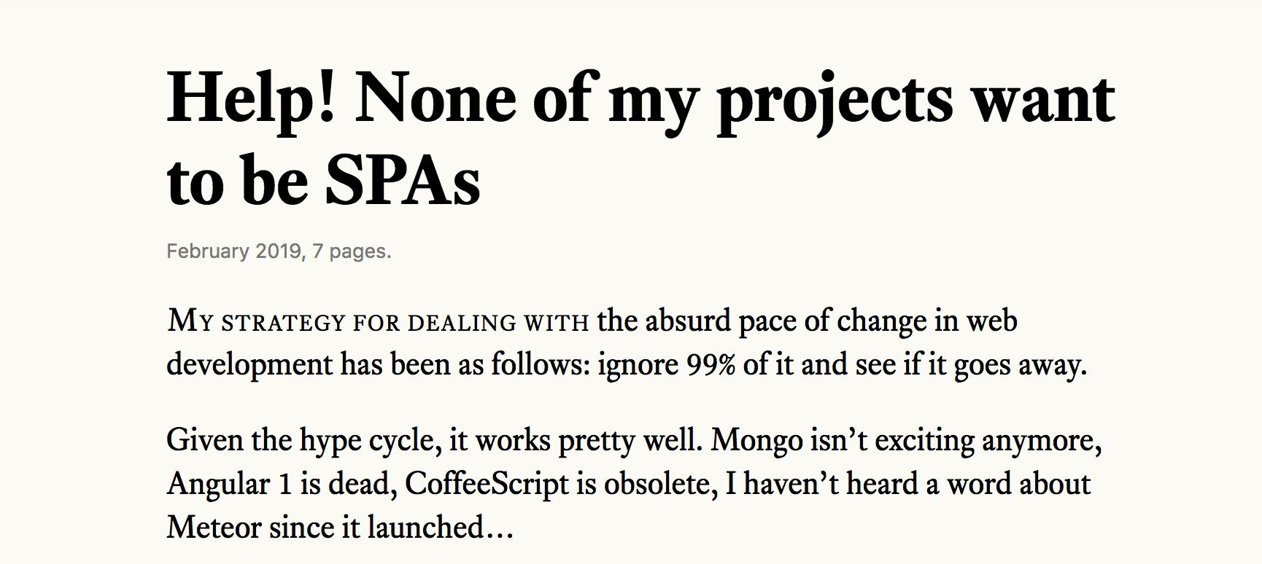Click the word "projects" in the headline
The image size is (1262, 564).
pos(835,103)
